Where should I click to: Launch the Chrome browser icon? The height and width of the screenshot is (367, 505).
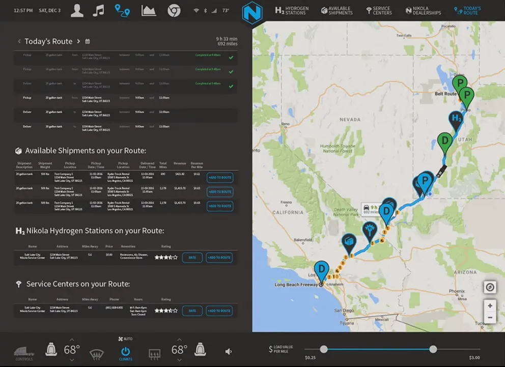(174, 10)
